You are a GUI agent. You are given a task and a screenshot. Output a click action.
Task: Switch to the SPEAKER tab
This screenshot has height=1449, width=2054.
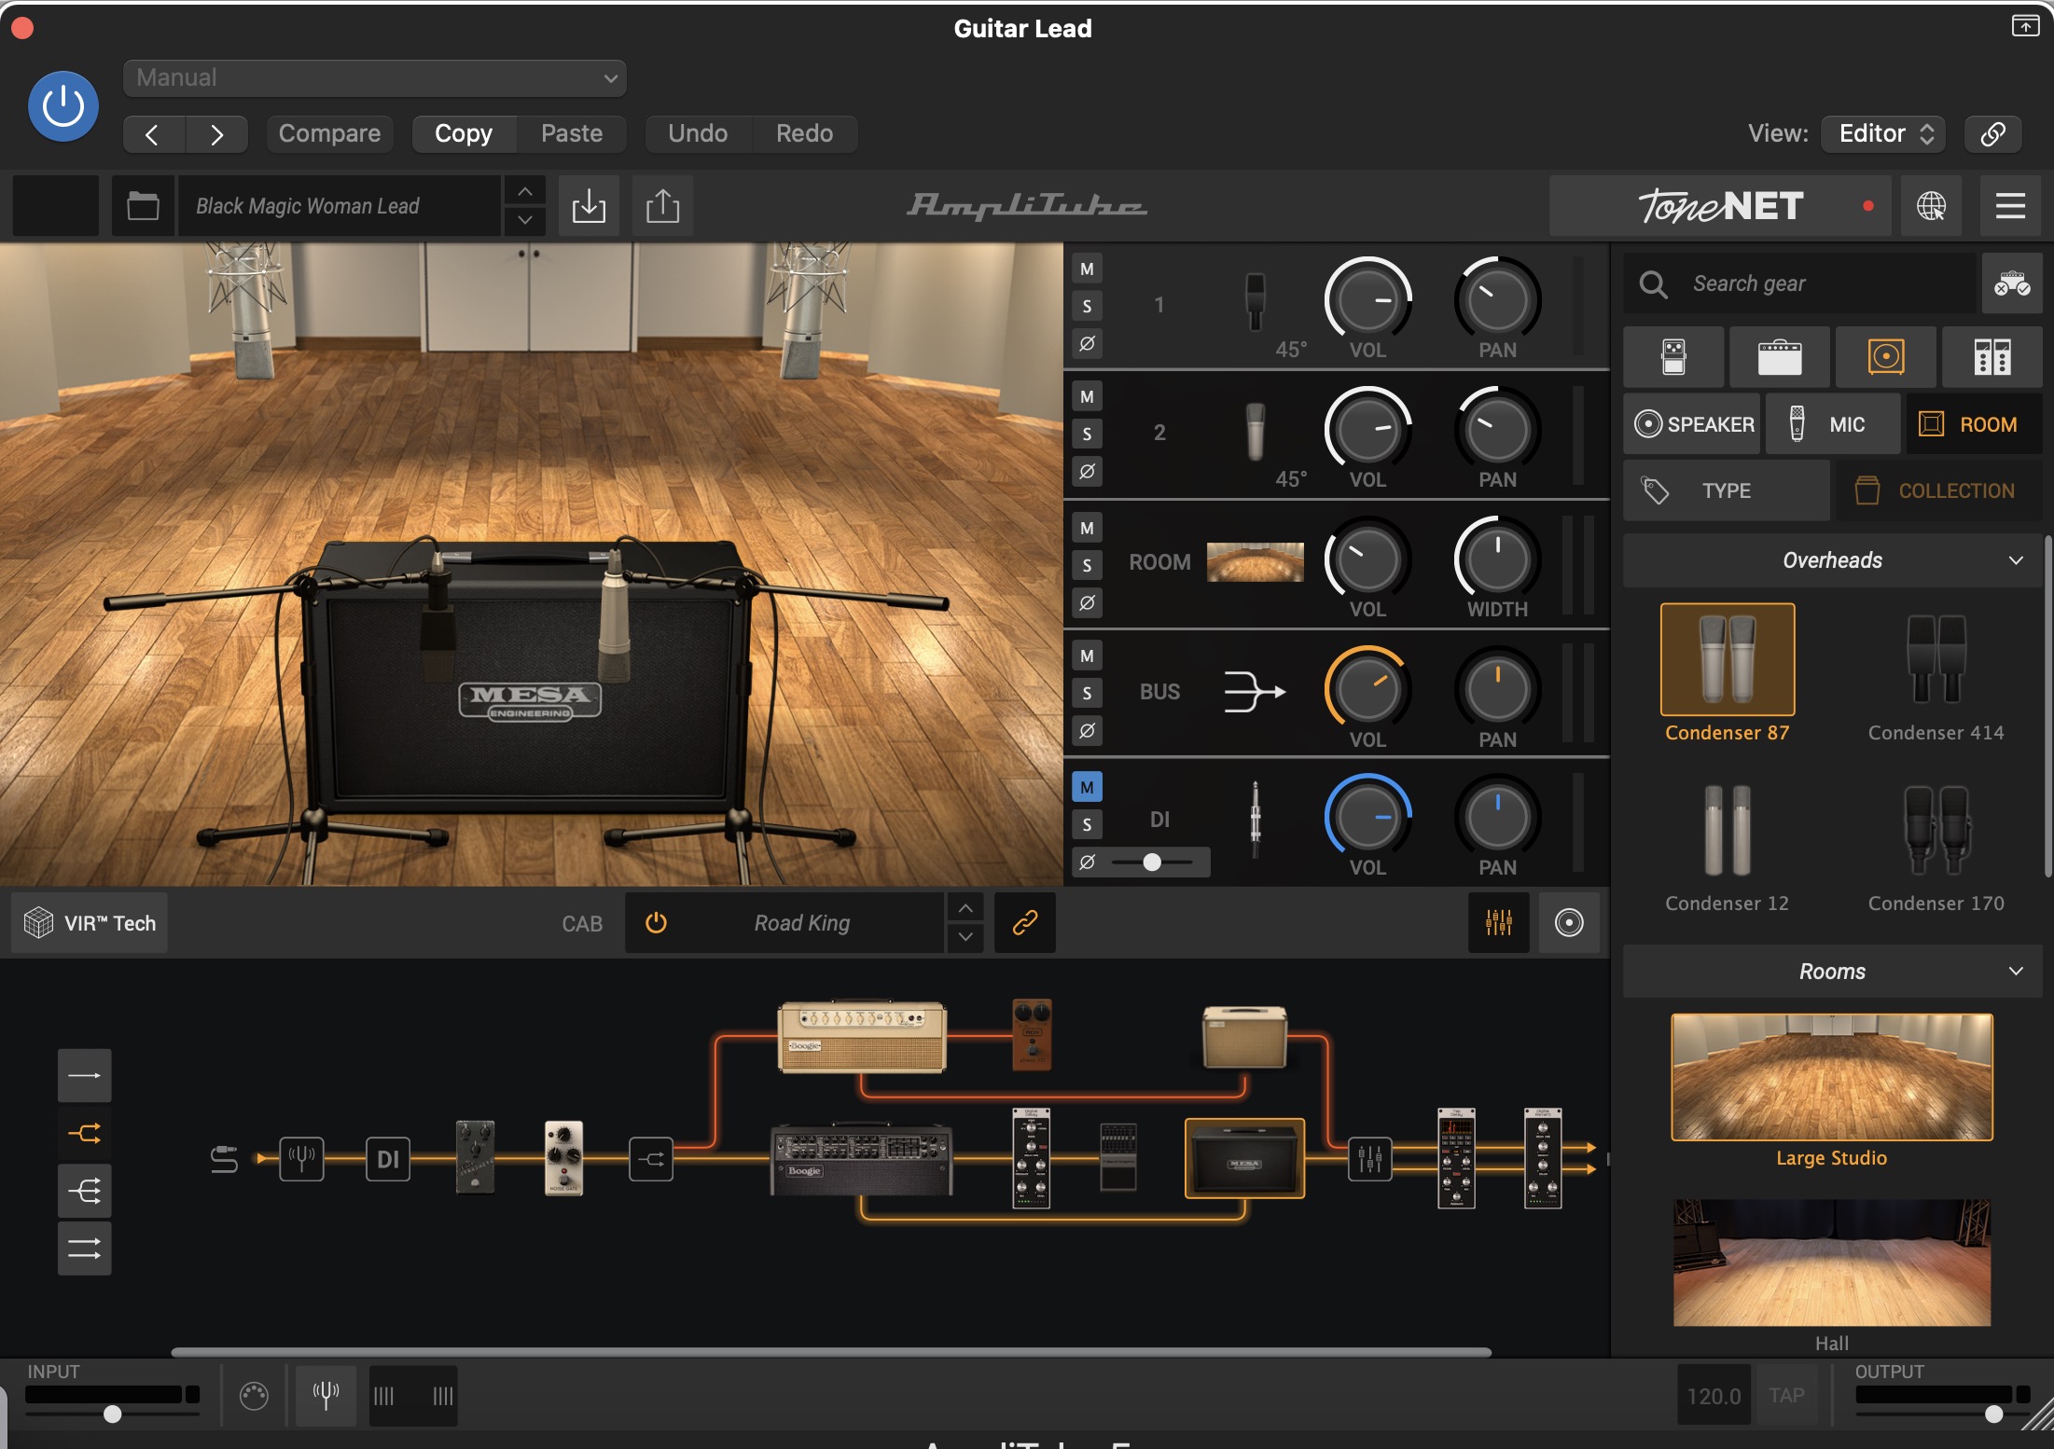pyautogui.click(x=1692, y=424)
